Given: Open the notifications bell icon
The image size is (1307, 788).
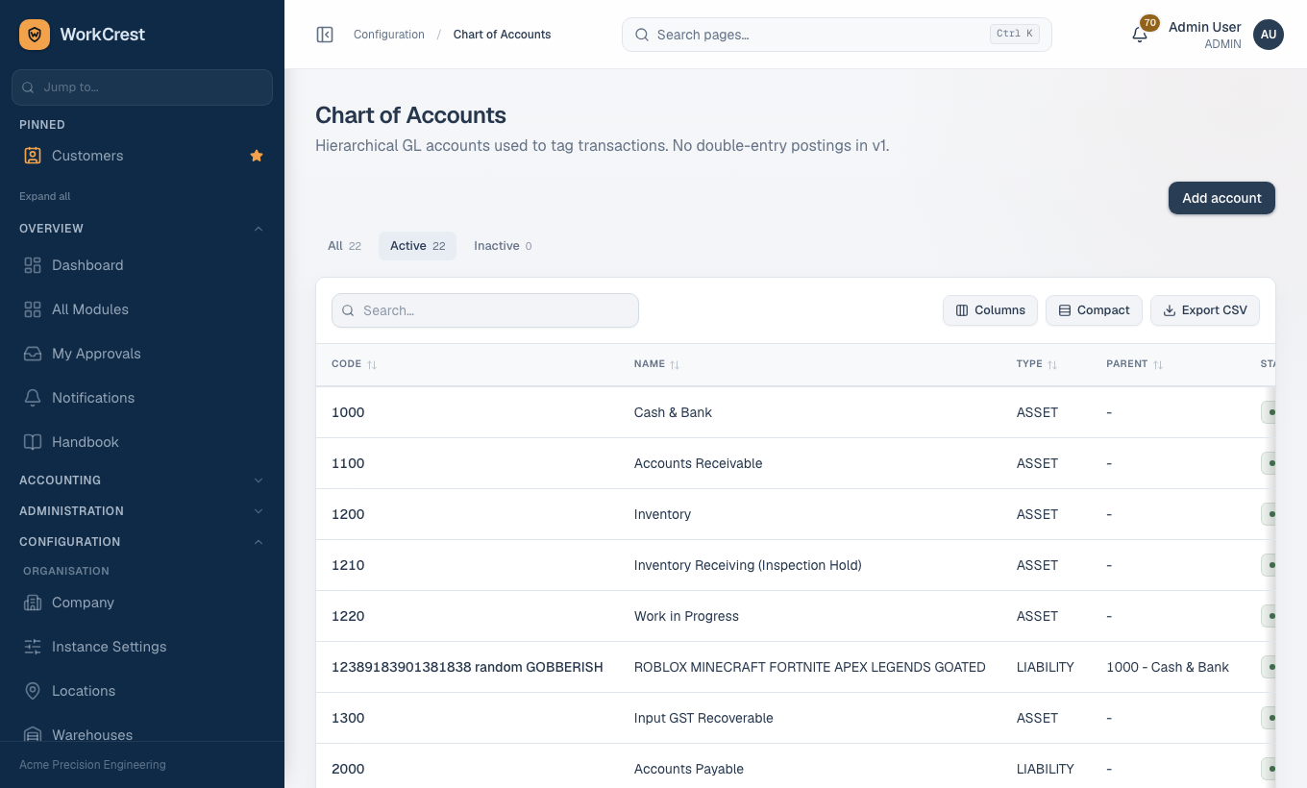Looking at the screenshot, I should (1140, 35).
